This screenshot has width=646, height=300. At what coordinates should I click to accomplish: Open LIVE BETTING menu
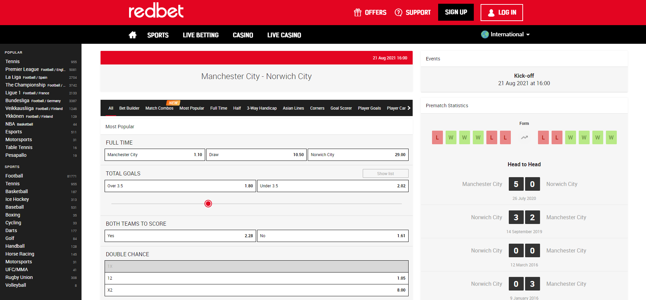click(201, 35)
